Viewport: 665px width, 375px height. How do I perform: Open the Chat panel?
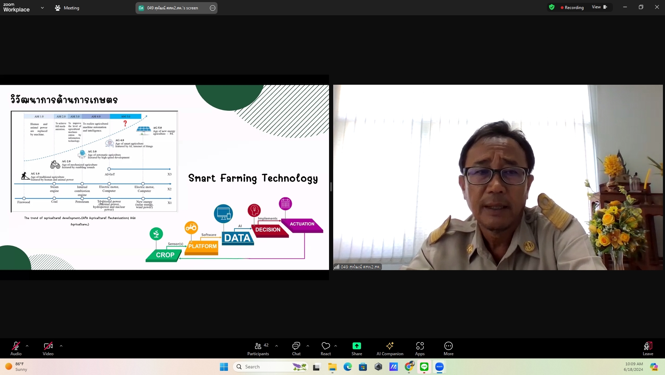[x=296, y=348]
